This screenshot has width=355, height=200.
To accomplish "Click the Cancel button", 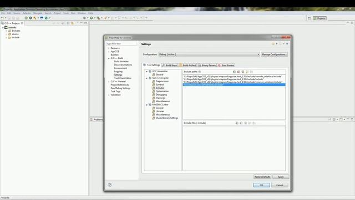I will [x=280, y=185].
